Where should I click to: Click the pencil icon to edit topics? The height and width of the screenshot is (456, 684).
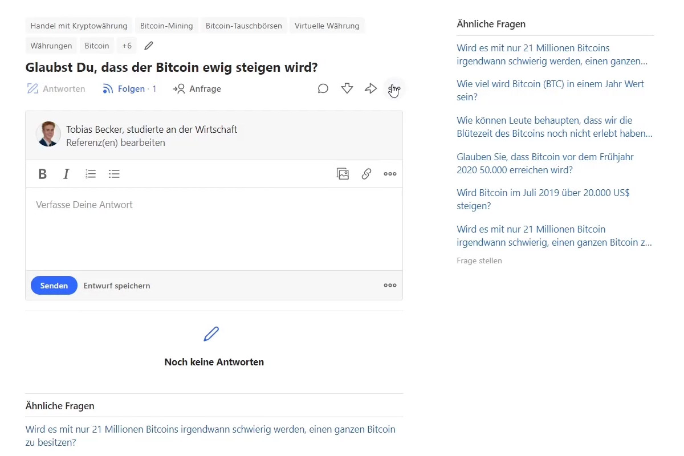point(149,46)
